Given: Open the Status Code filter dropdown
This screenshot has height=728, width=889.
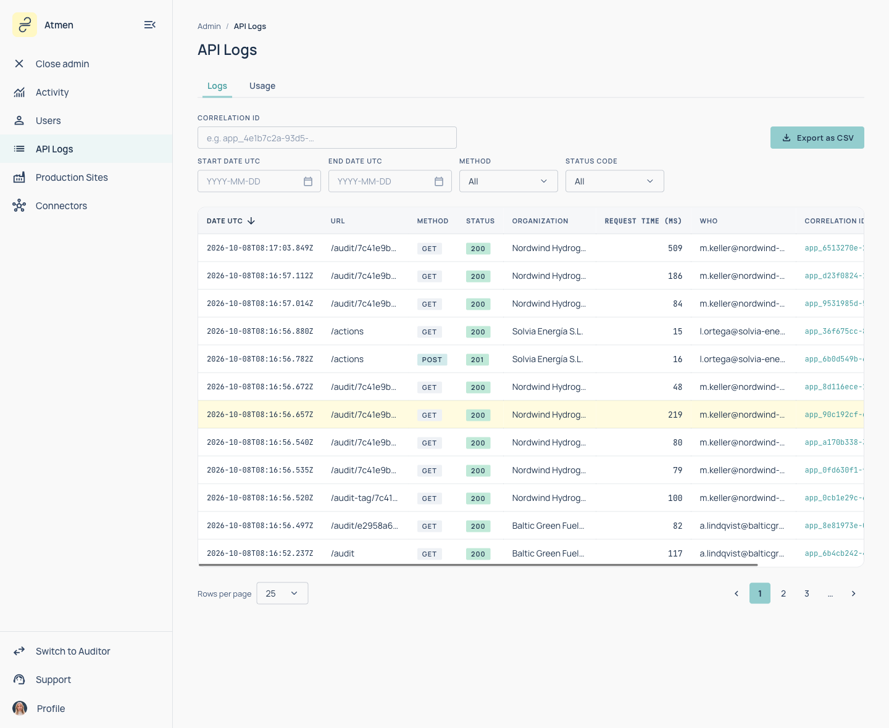Looking at the screenshot, I should (x=615, y=181).
